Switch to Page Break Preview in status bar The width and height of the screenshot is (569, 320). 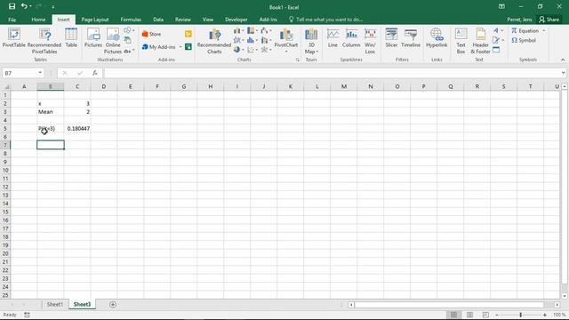[x=485, y=315]
